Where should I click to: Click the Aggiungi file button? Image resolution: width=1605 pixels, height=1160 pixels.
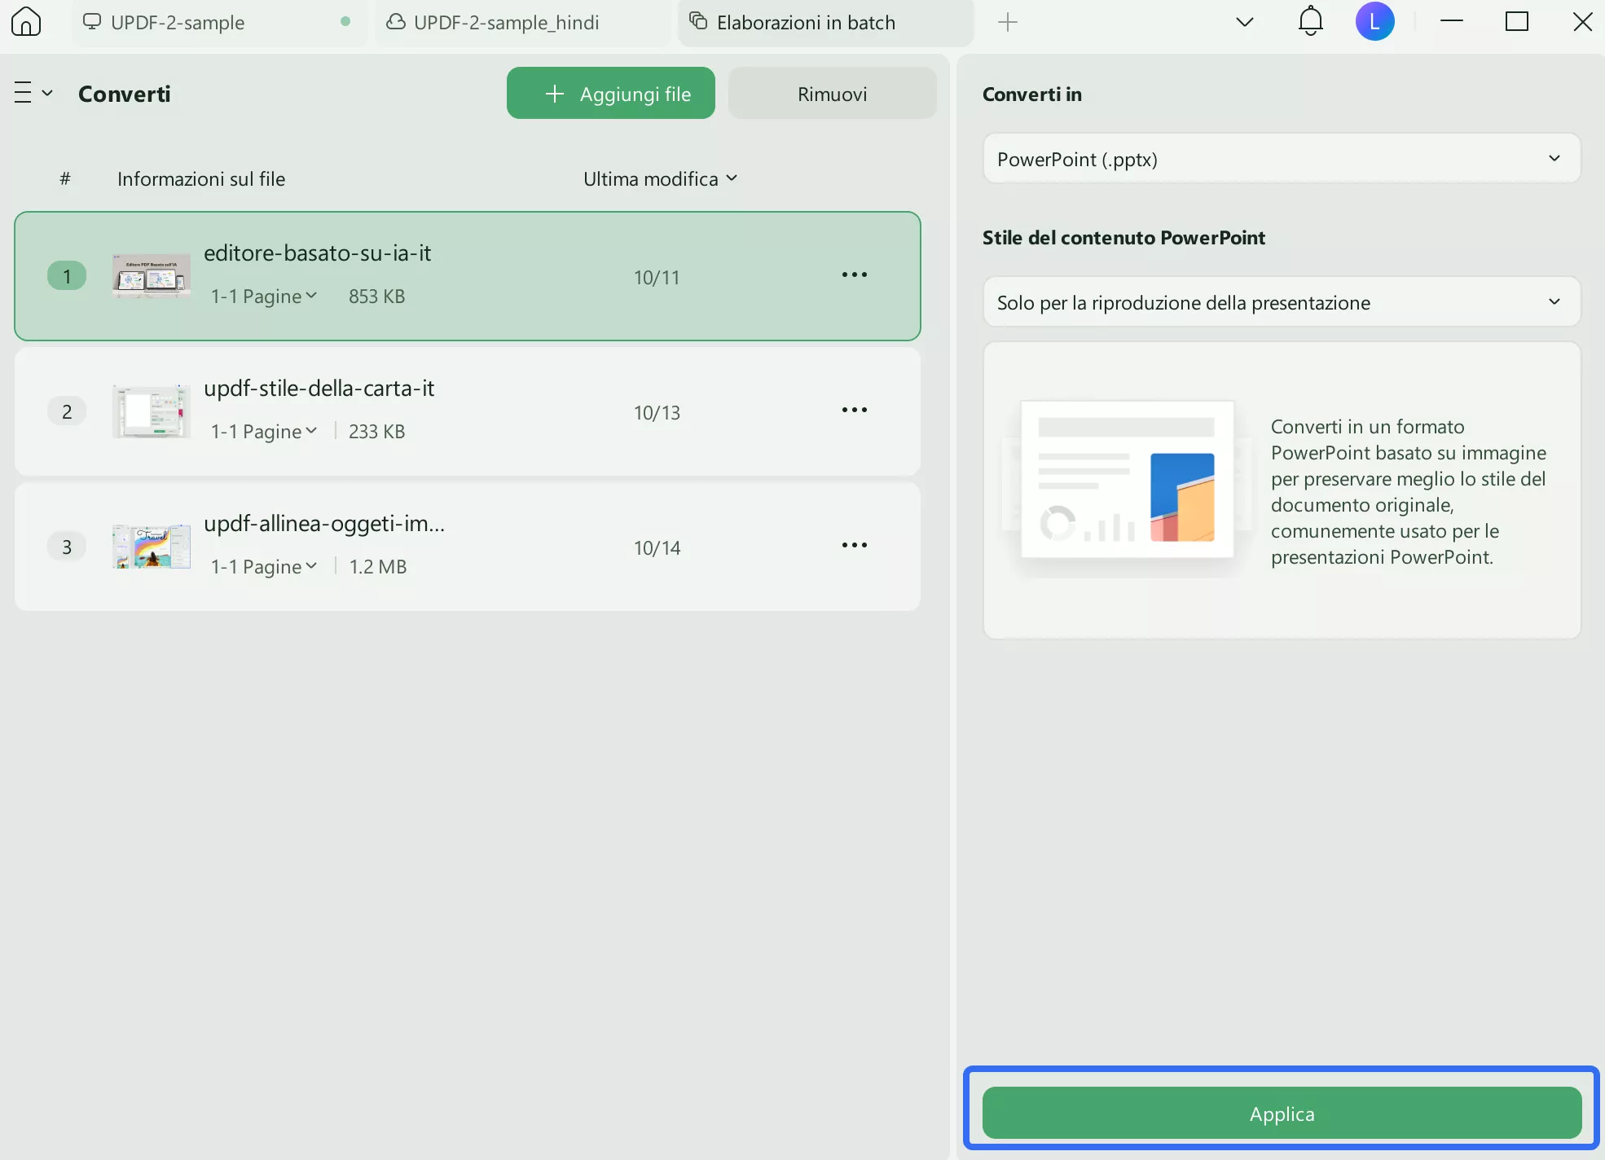(610, 94)
